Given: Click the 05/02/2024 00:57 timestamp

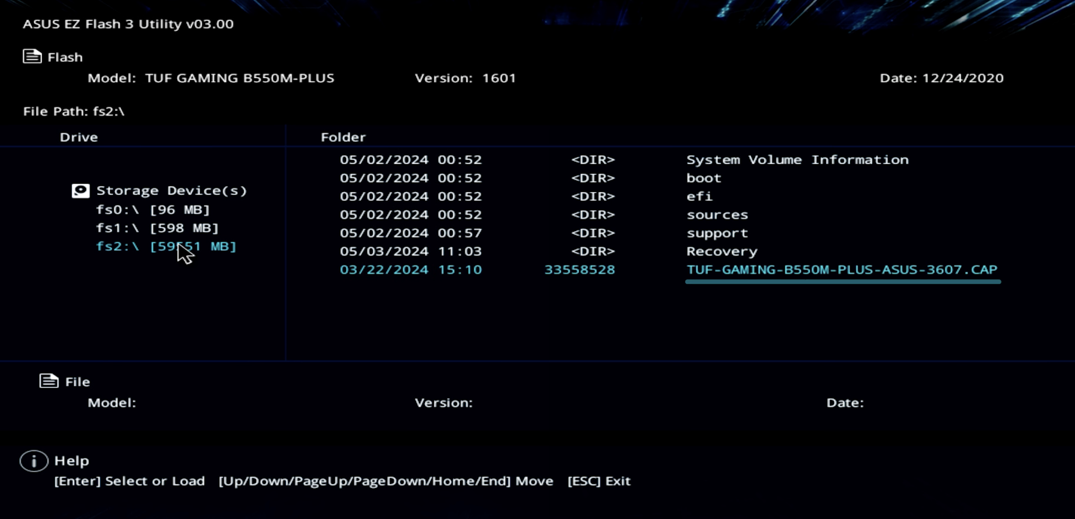Looking at the screenshot, I should [x=411, y=233].
